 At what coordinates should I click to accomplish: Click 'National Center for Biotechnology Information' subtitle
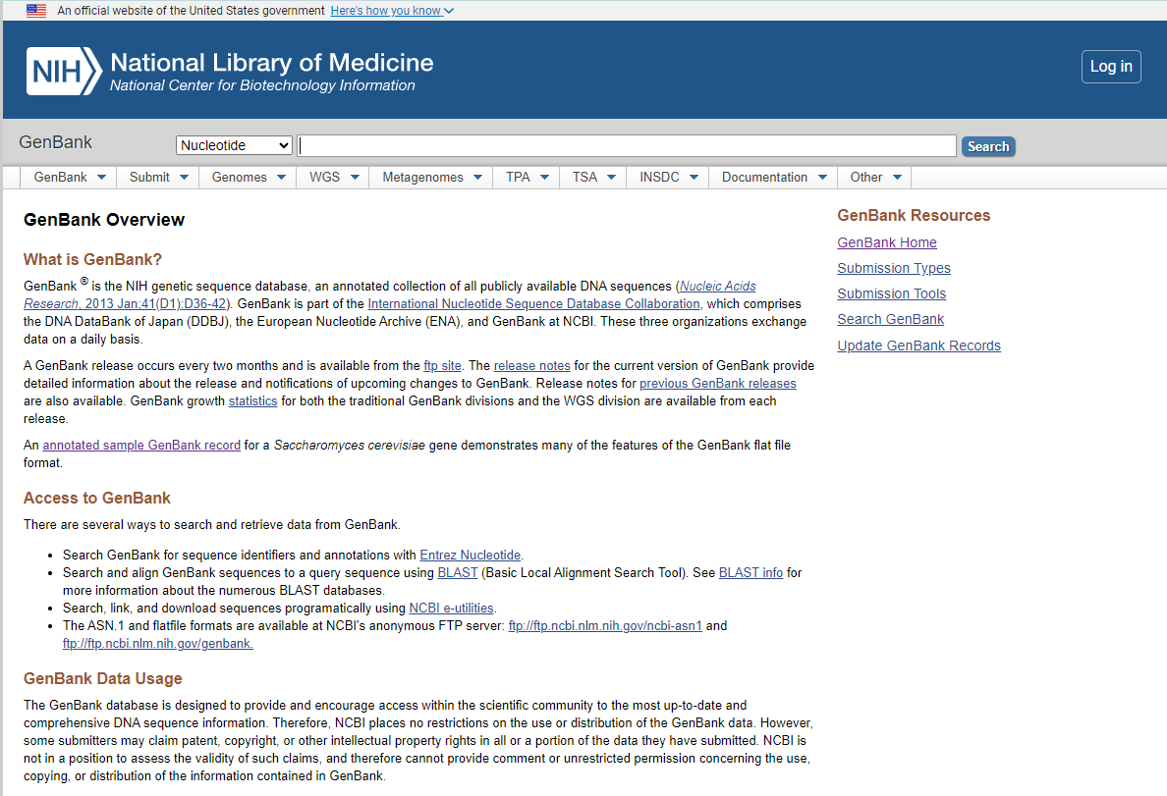[262, 85]
